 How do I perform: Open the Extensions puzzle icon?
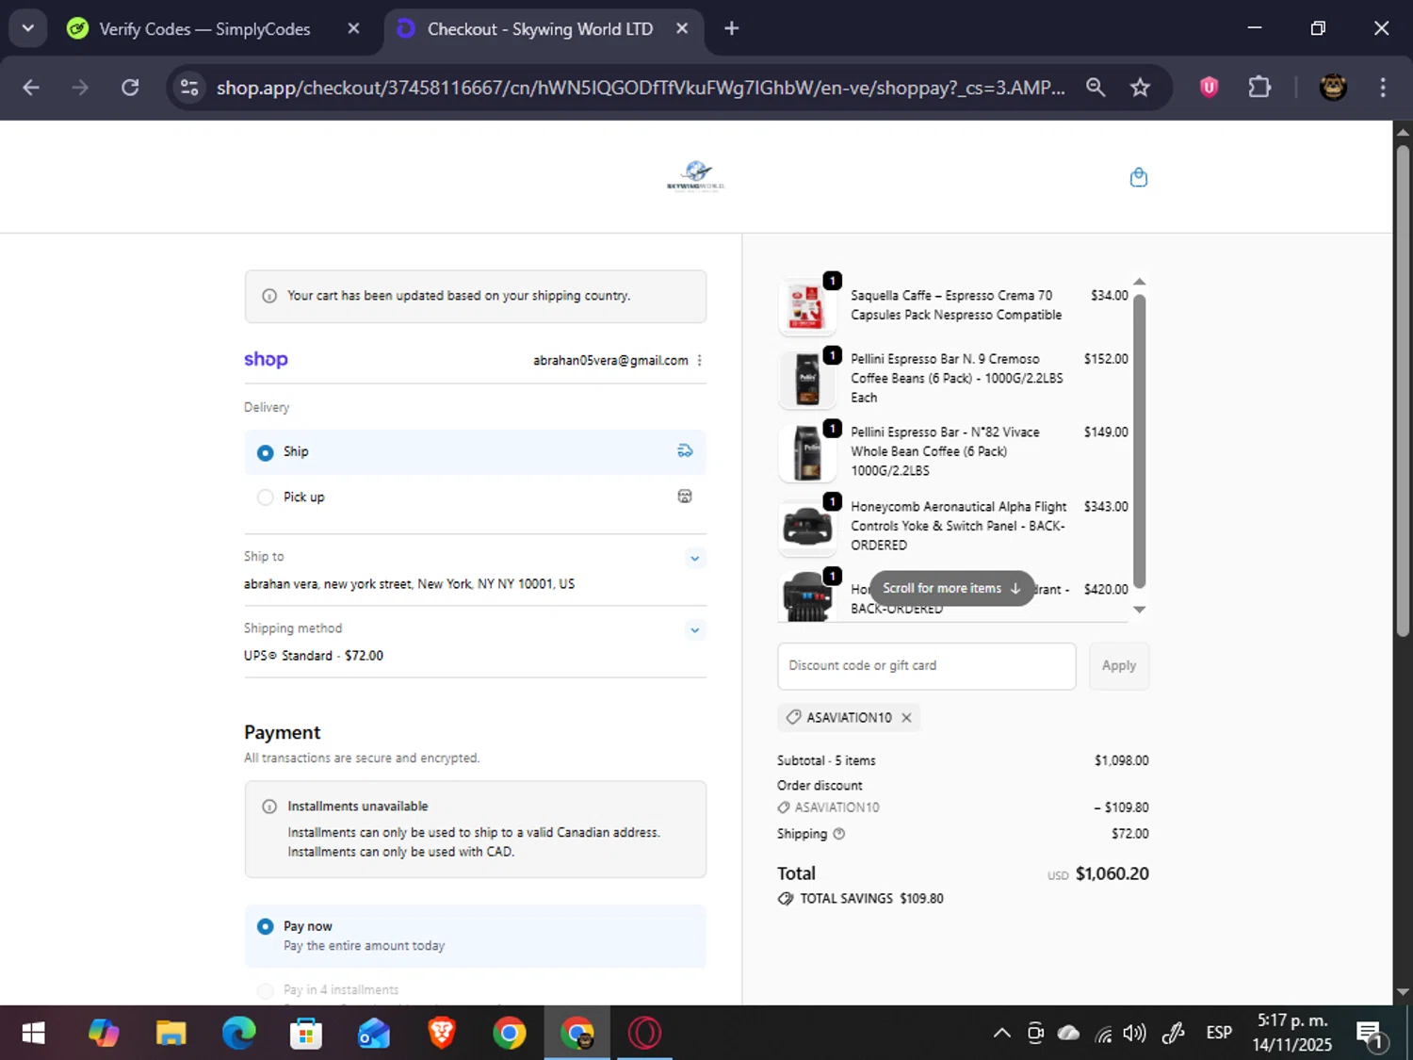pyautogui.click(x=1259, y=88)
